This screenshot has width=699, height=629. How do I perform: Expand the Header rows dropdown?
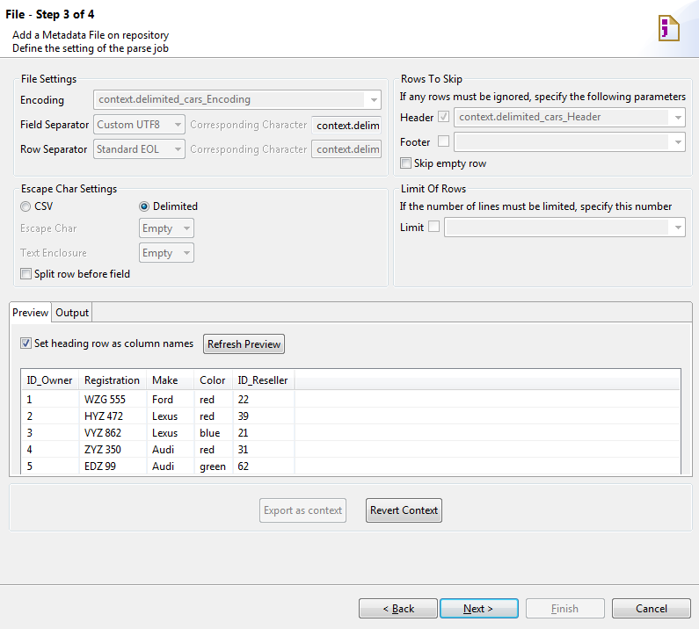pyautogui.click(x=677, y=117)
